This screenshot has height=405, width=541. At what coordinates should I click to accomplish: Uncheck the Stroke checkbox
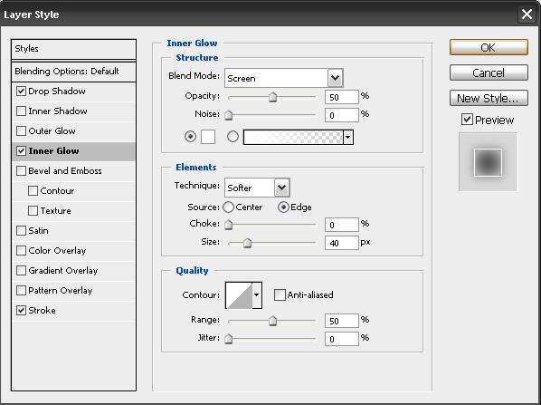[21, 310]
